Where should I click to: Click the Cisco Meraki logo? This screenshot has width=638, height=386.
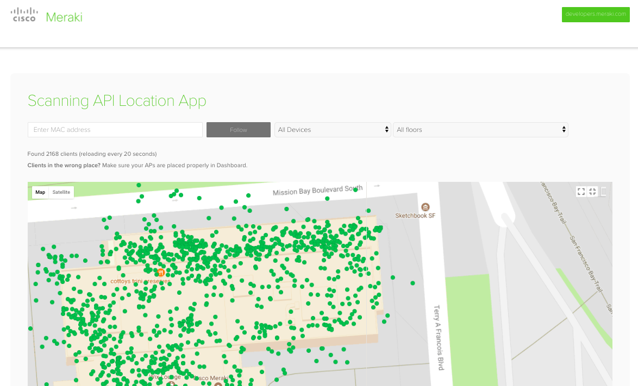(x=47, y=16)
